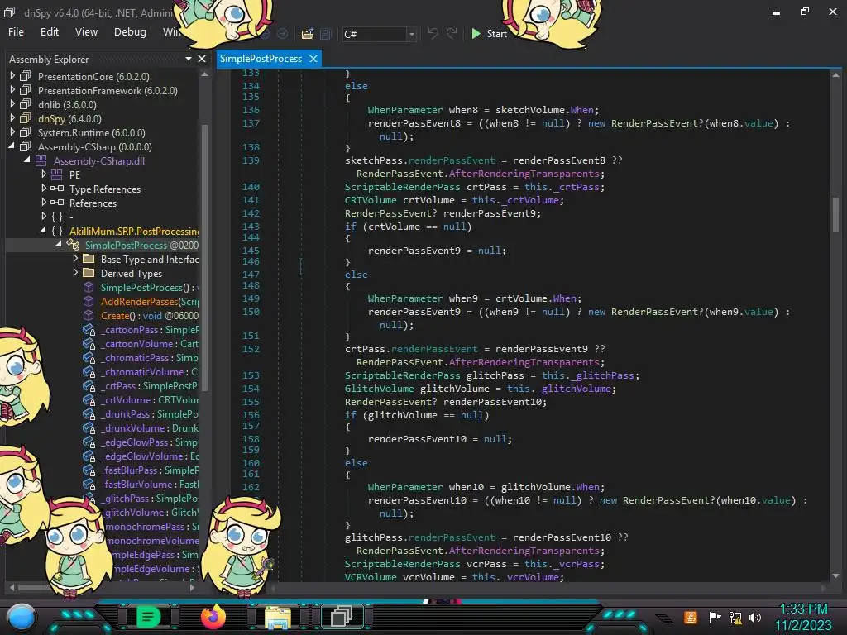Collapse the AkilliMum.SRP.PostProcessing namespace
Screen dimensions: 847x635
pos(43,231)
